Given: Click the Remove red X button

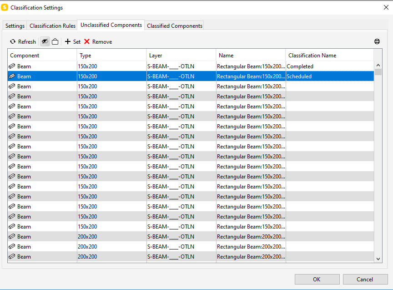Looking at the screenshot, I should [x=98, y=41].
